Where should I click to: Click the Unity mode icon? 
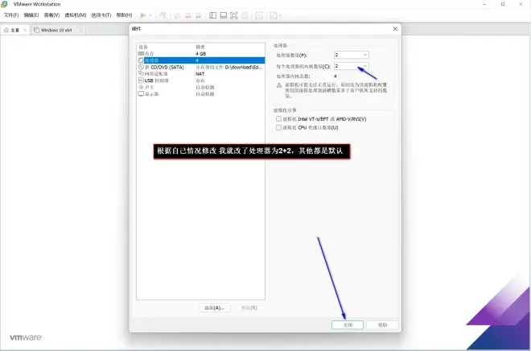point(245,15)
